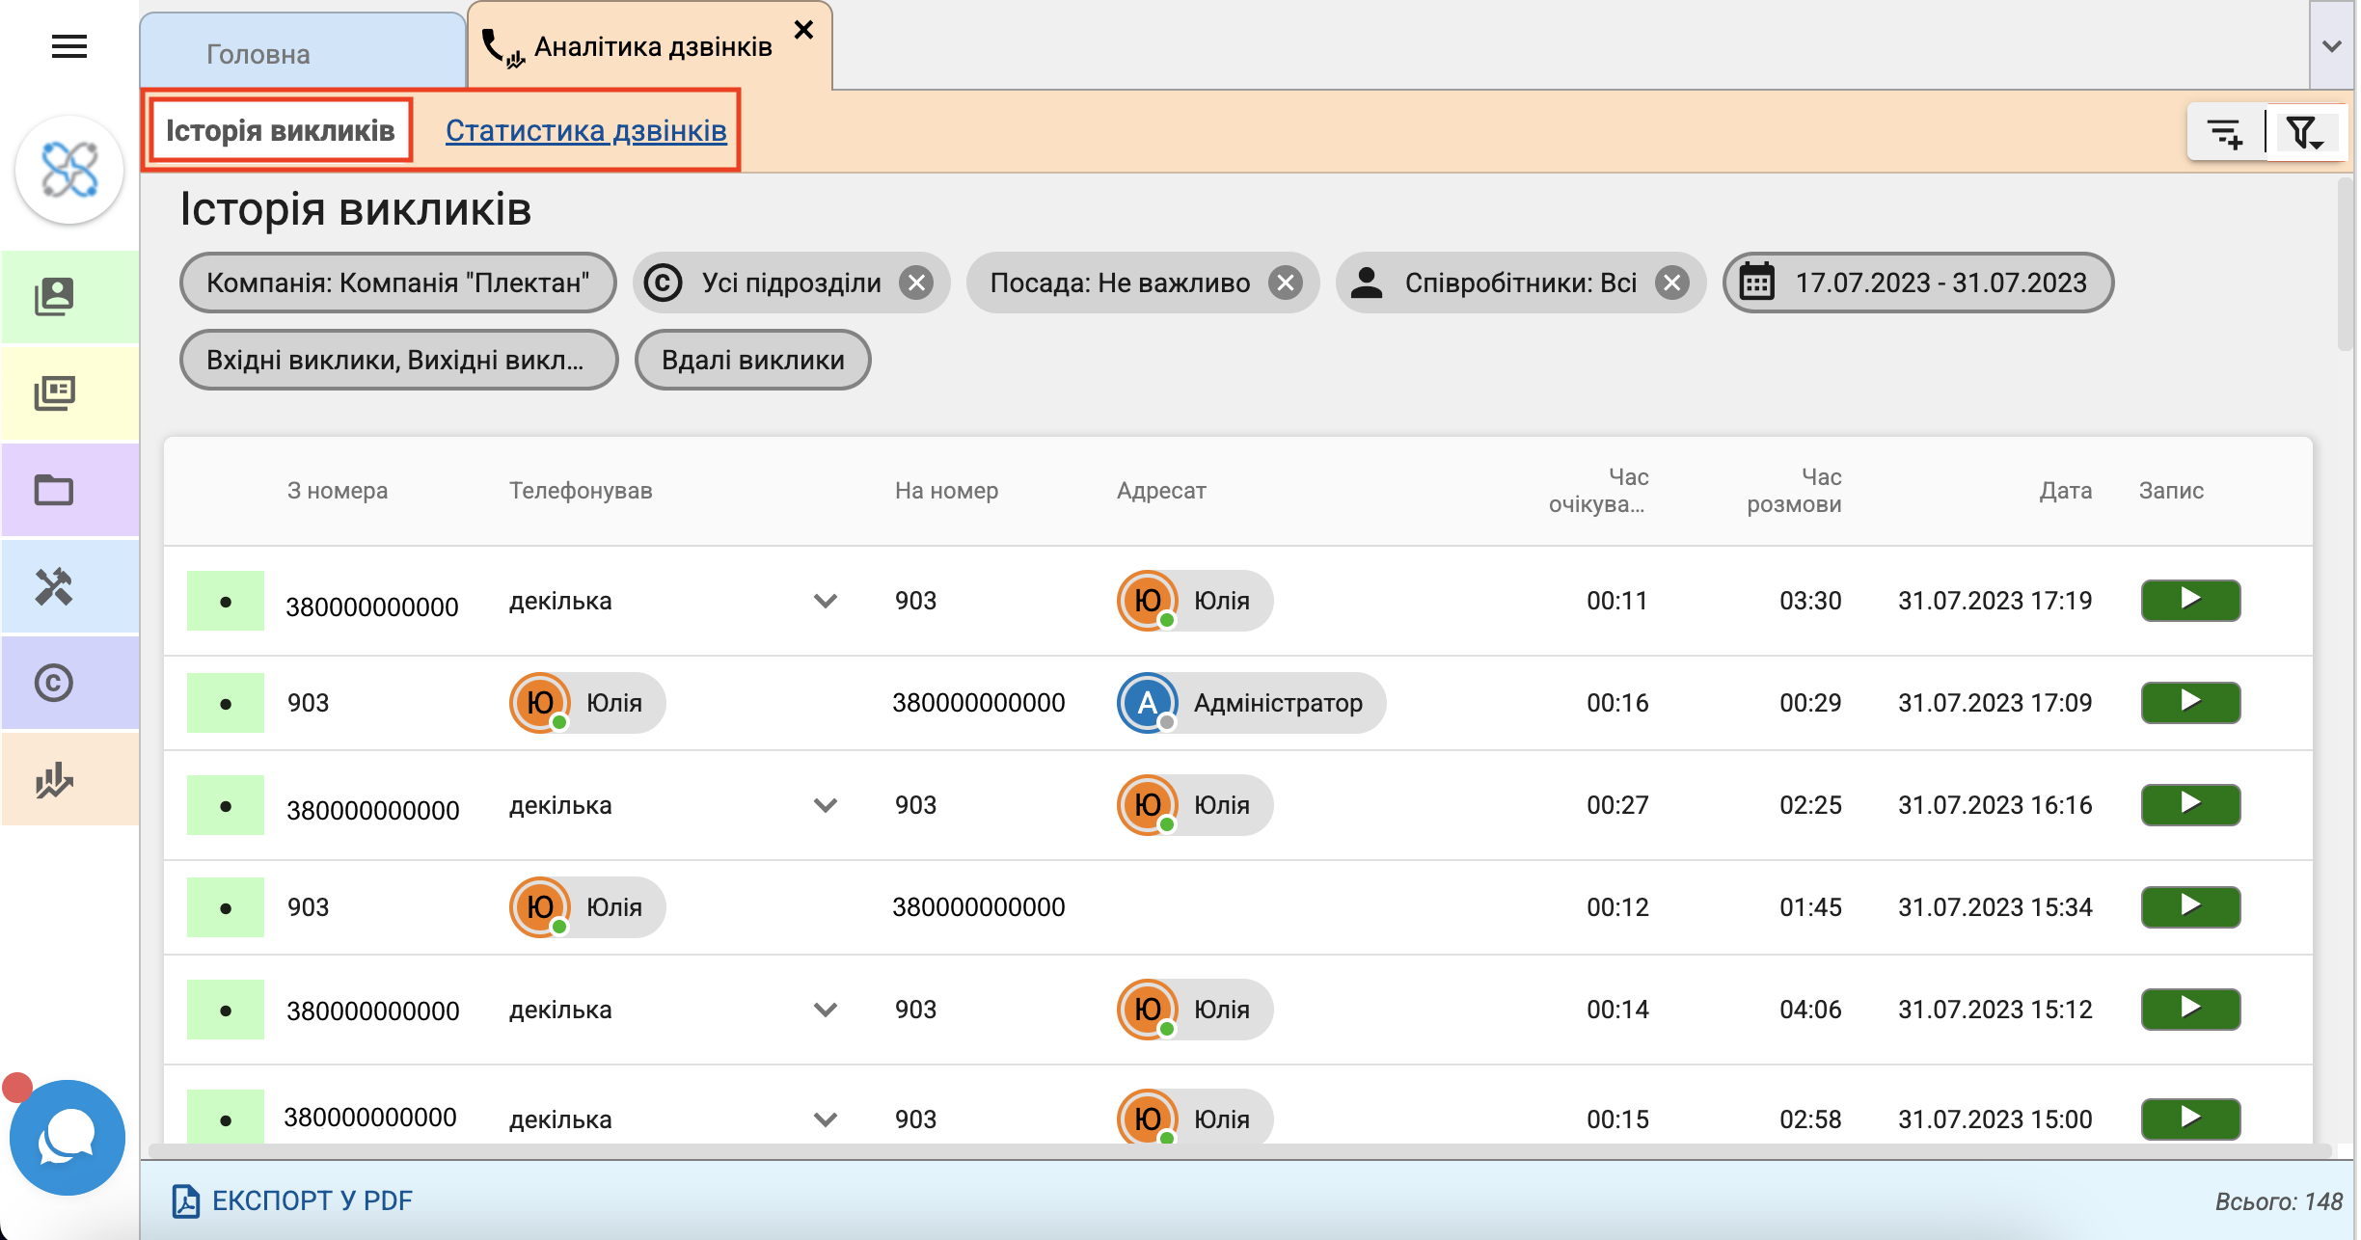
Task: Remove the 'Посада: Не важливо' filter
Action: pyautogui.click(x=1285, y=283)
